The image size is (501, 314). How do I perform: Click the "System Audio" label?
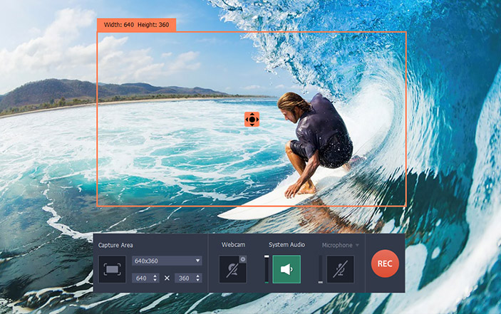(x=286, y=245)
